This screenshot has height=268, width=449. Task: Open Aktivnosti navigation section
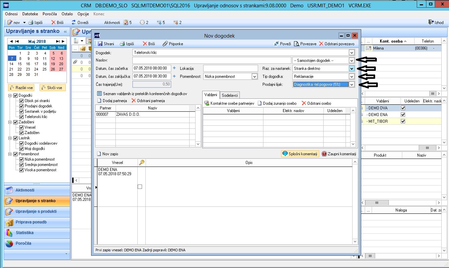(37, 190)
